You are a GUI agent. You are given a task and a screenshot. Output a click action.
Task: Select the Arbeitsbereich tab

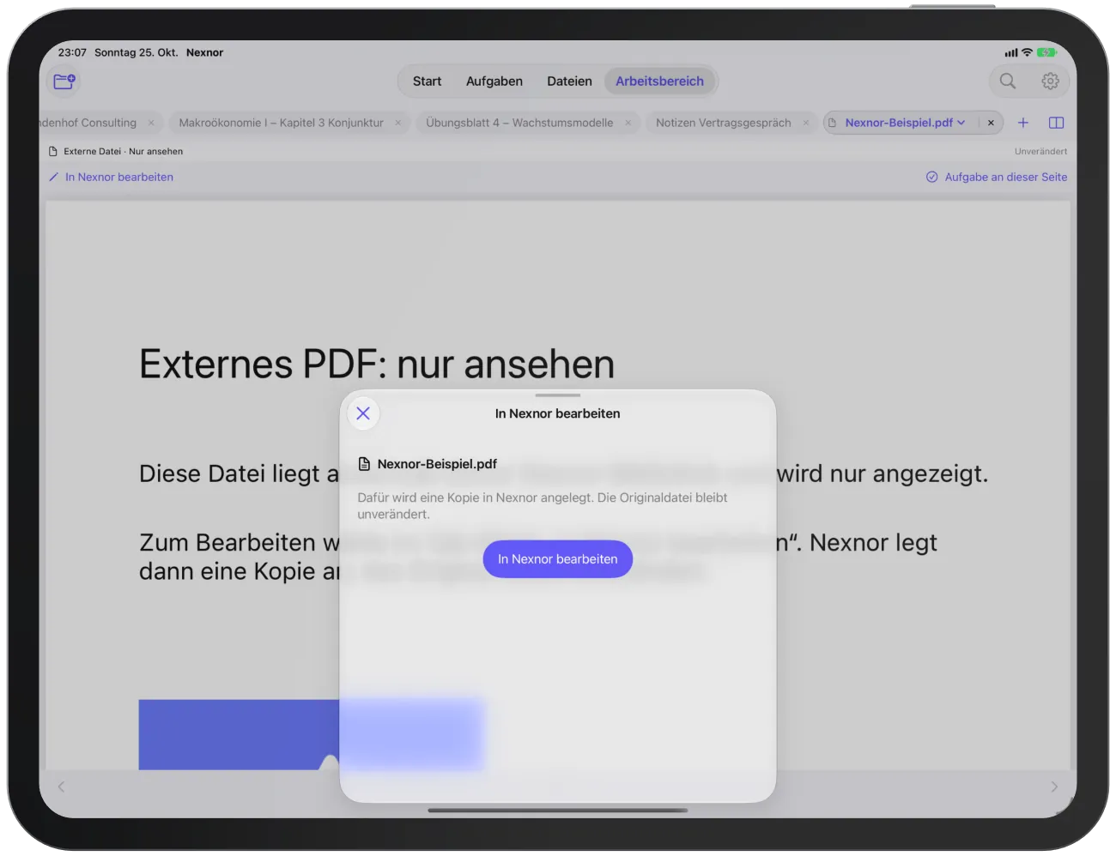[x=659, y=81]
